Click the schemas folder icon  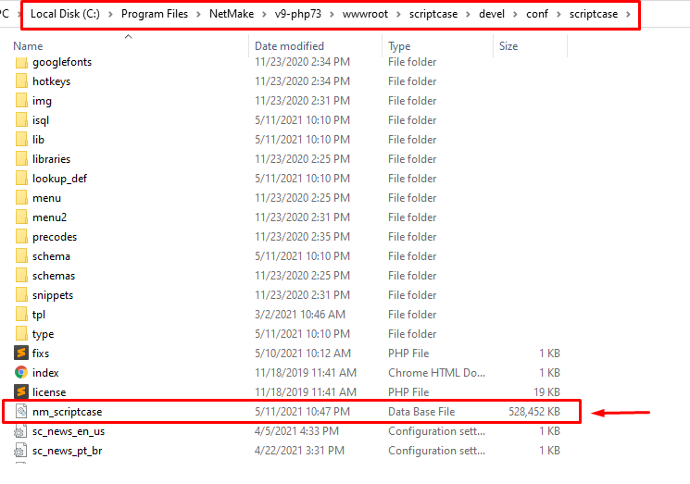pyautogui.click(x=21, y=276)
